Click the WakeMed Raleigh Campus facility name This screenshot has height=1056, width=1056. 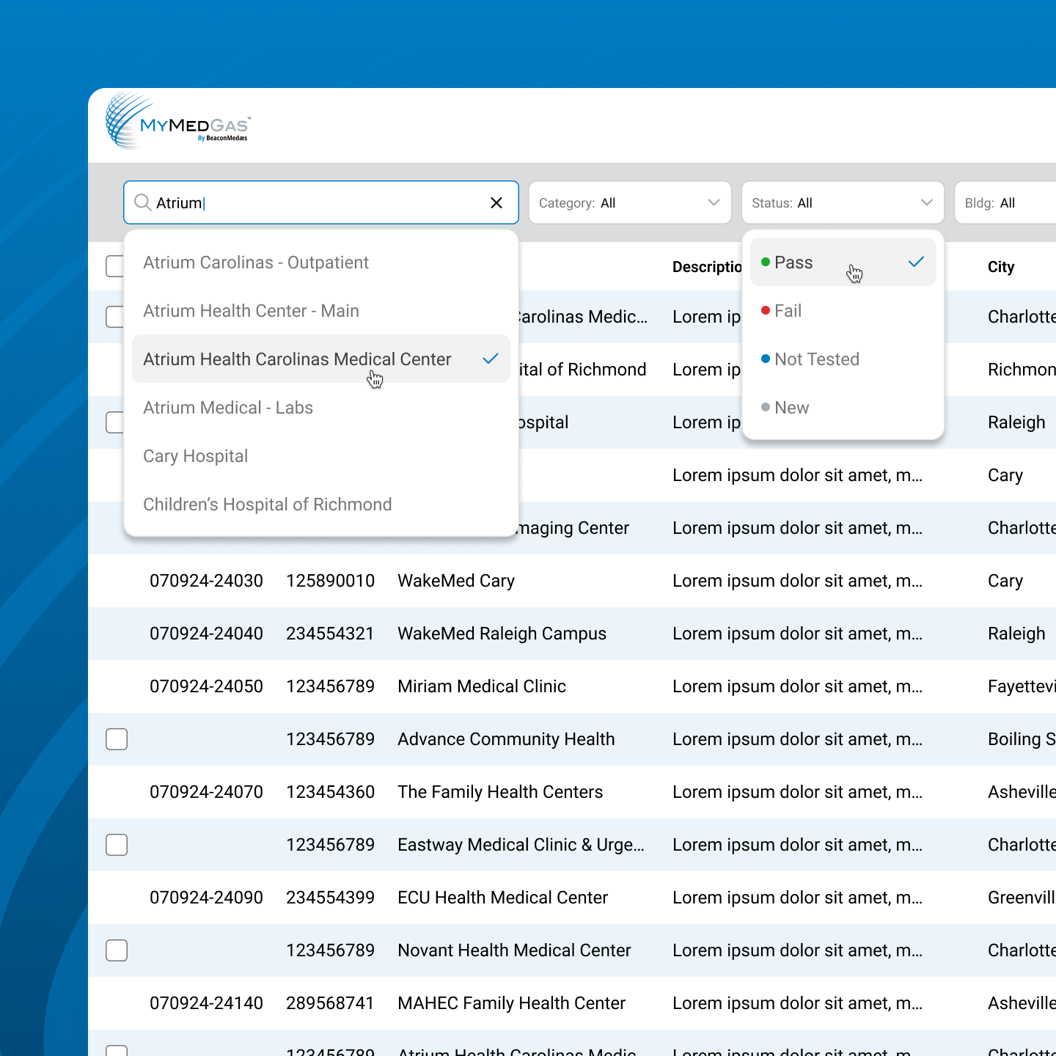502,634
